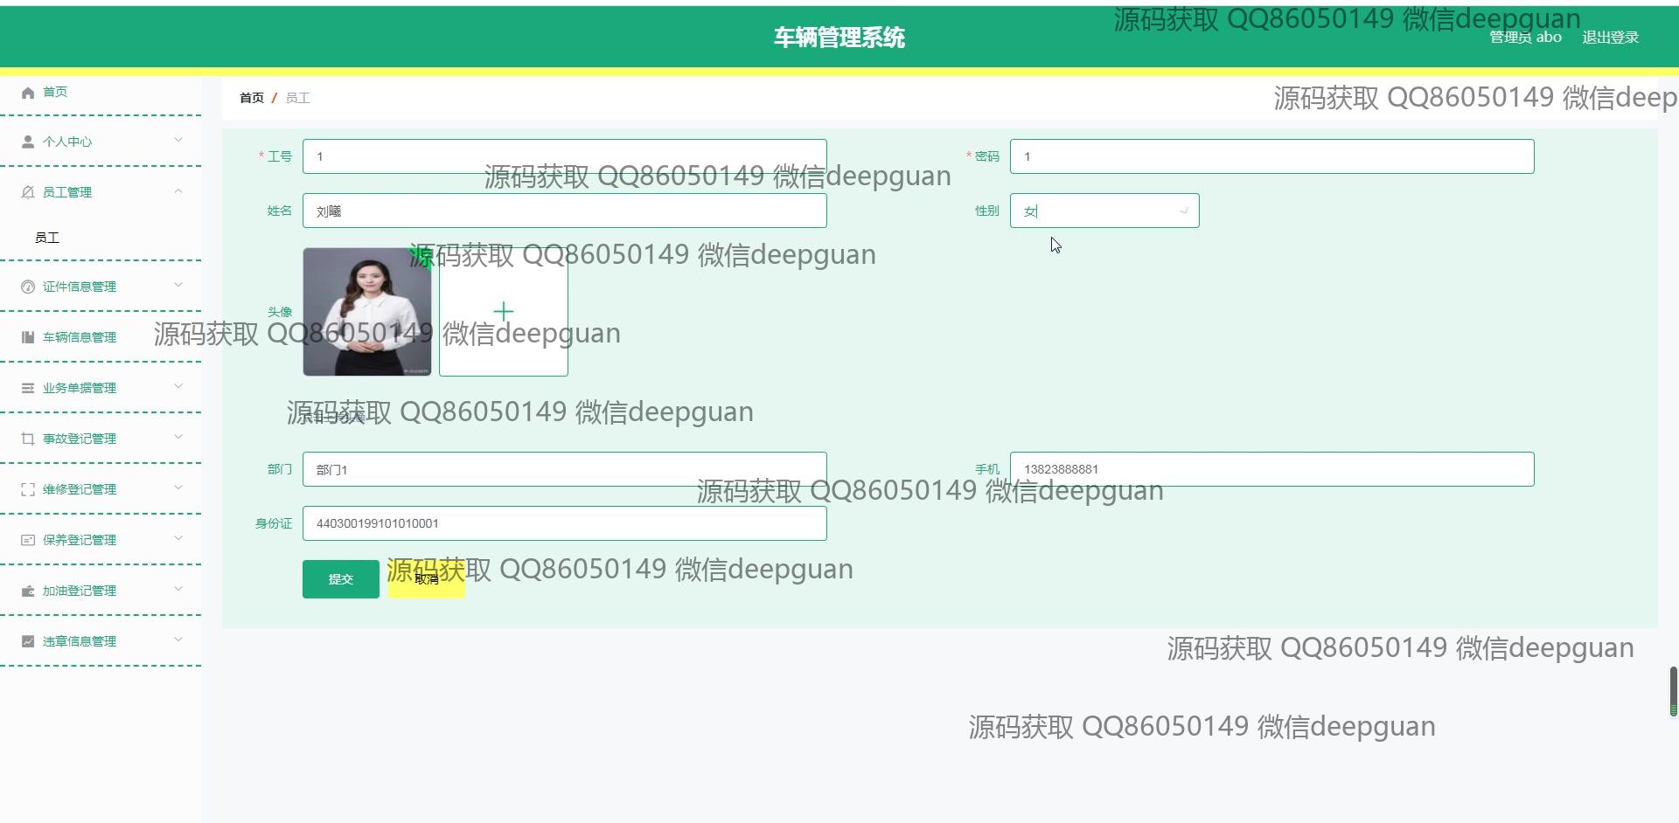Click 管理员 abo user label
Viewport: 1679px width, 823px height.
[1525, 38]
